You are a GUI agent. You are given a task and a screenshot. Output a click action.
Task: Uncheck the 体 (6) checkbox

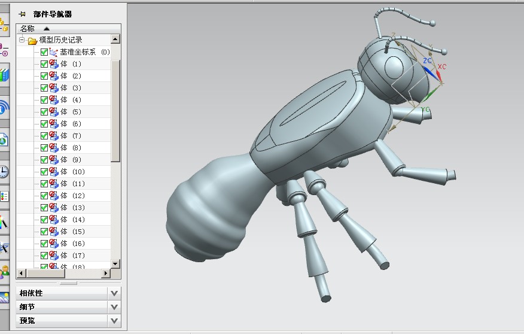(44, 124)
